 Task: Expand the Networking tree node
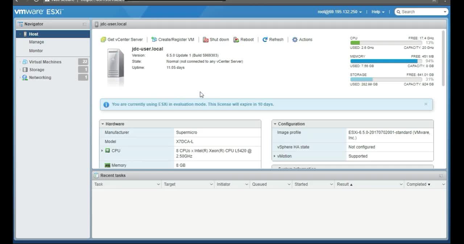pos(20,77)
